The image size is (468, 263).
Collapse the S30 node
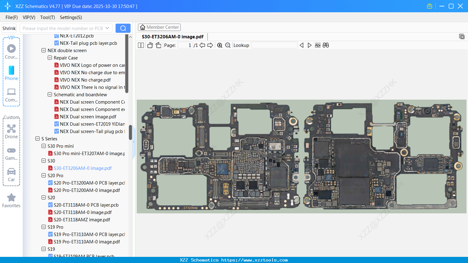(44, 161)
